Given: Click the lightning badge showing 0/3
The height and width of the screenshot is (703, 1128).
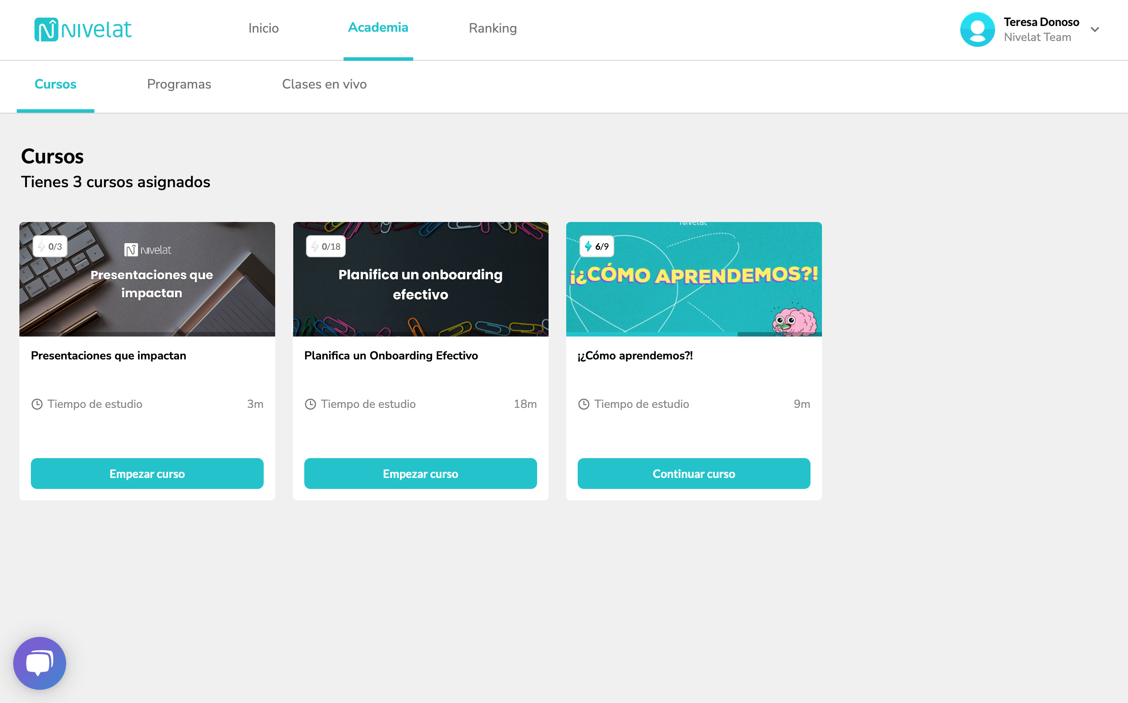Looking at the screenshot, I should tap(50, 246).
